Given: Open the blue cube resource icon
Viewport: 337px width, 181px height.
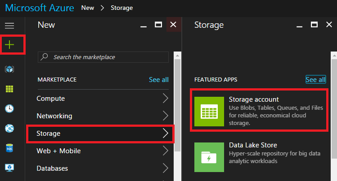Looking at the screenshot, I should pyautogui.click(x=9, y=69).
